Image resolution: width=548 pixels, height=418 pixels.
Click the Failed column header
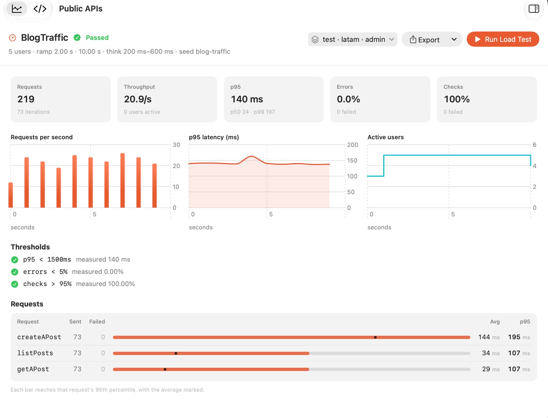[97, 322]
